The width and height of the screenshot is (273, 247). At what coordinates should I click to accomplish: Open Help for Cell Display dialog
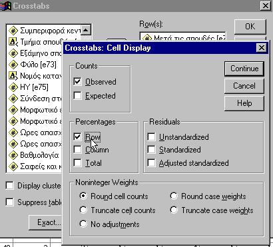coord(244,103)
